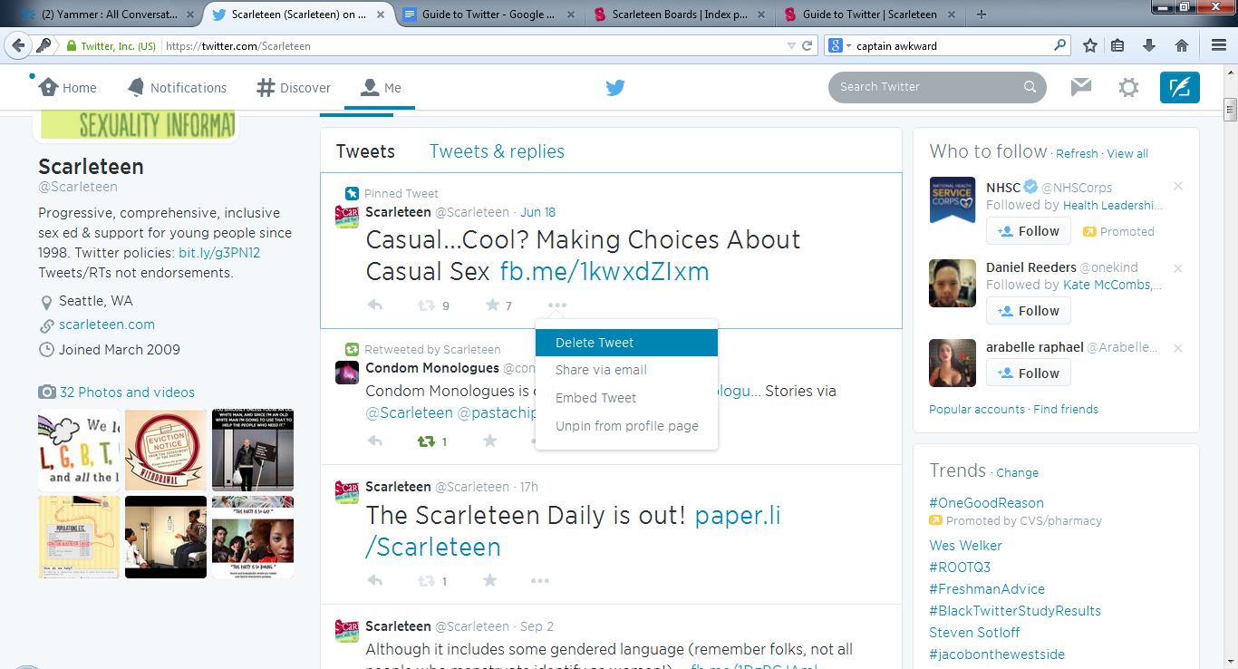
Task: Refresh Who to follow suggestions
Action: click(1077, 154)
